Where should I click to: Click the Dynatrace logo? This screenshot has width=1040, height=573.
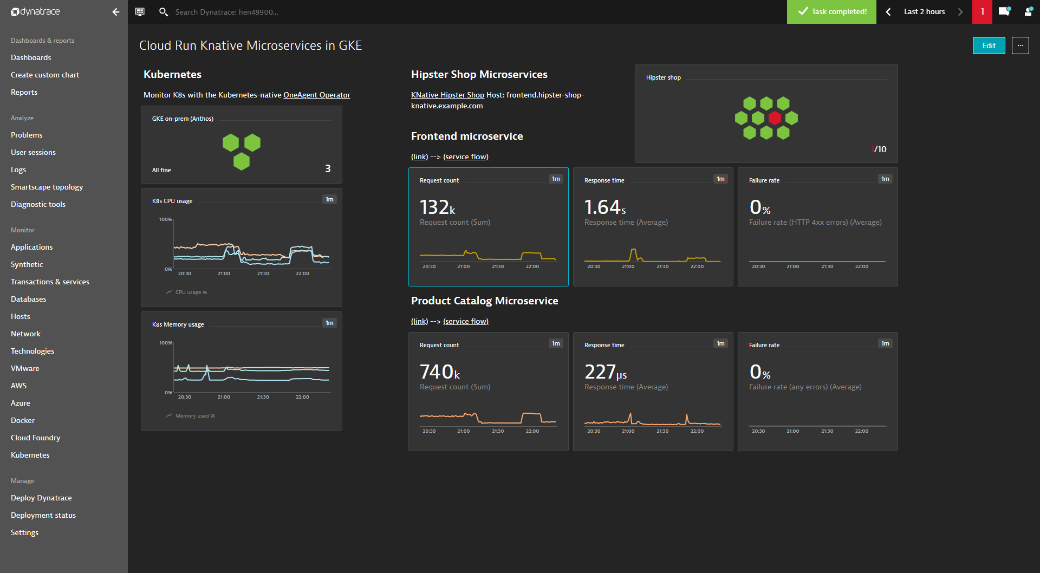pyautogui.click(x=35, y=11)
